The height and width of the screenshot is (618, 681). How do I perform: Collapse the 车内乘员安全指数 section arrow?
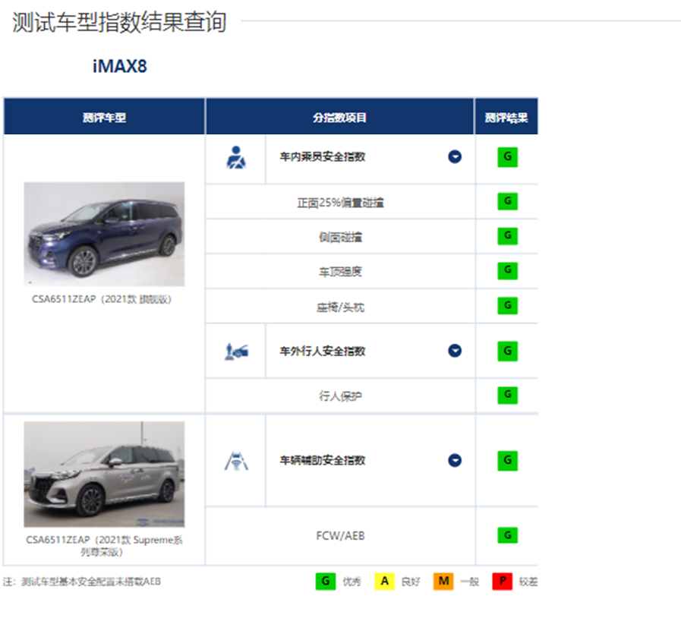coord(455,156)
